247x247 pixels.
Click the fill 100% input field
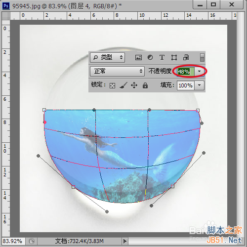pos(186,85)
